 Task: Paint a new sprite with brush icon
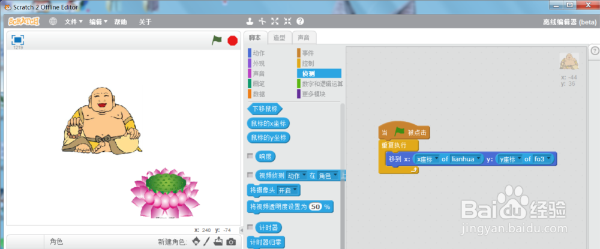pos(206,241)
